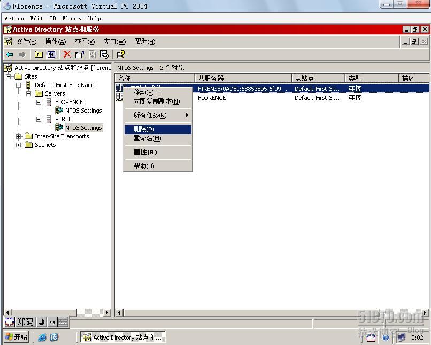
Task: Click the Servers folder icon
Action: 39,93
